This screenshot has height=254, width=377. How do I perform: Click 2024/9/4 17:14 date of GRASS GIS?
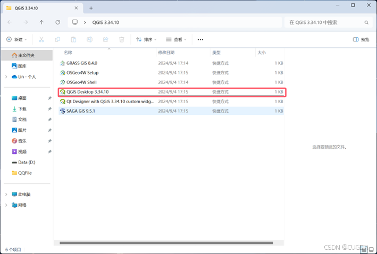click(173, 63)
